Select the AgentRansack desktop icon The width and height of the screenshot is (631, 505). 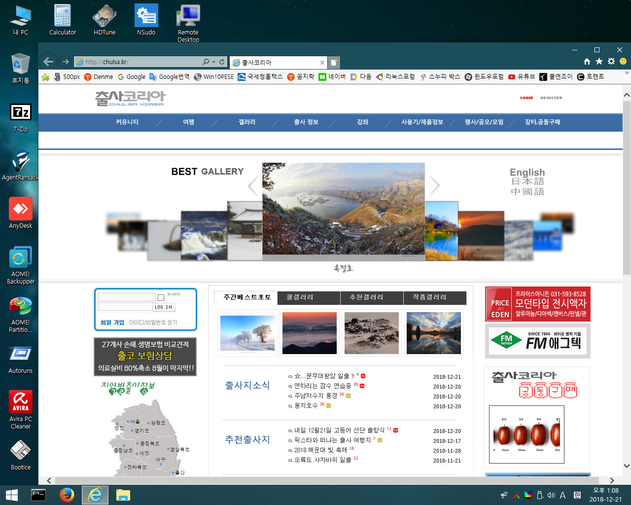click(x=21, y=166)
